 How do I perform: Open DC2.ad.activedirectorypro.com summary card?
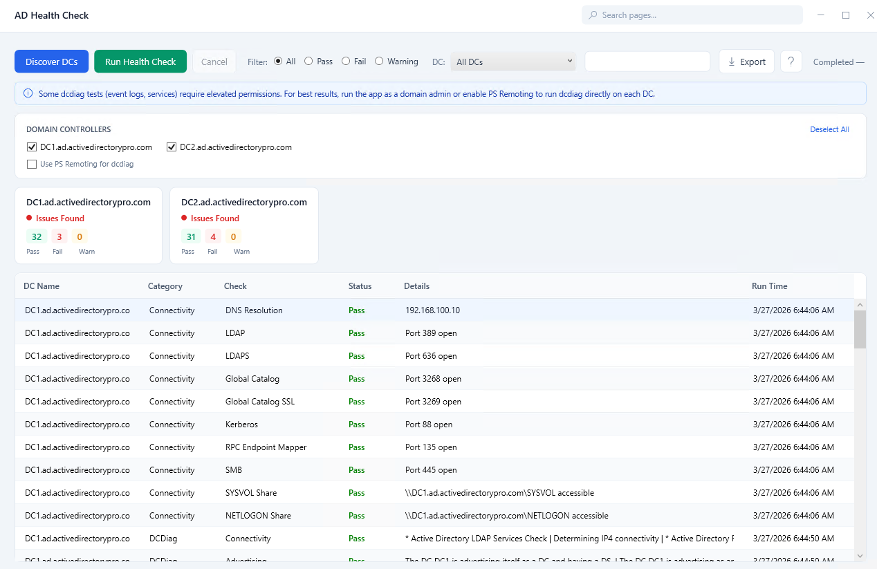point(244,225)
